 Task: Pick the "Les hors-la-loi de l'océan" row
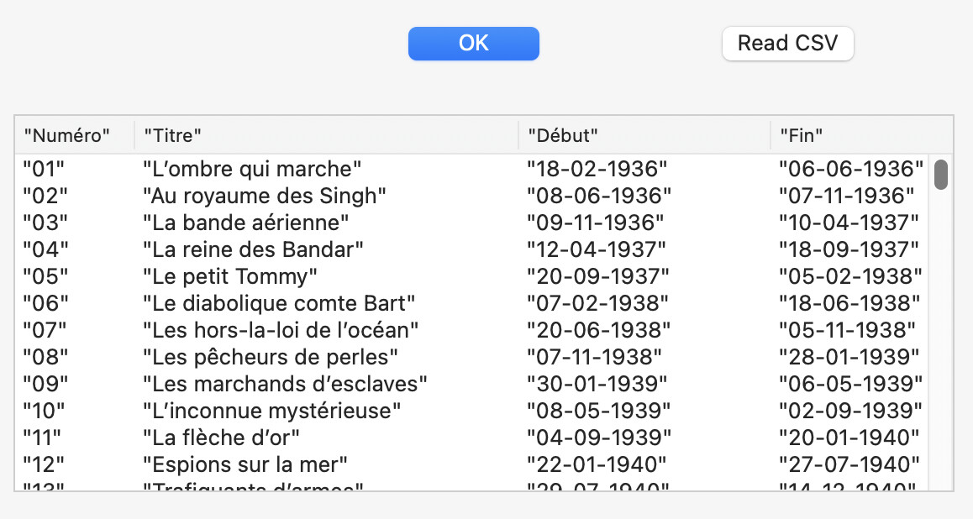pyautogui.click(x=281, y=330)
